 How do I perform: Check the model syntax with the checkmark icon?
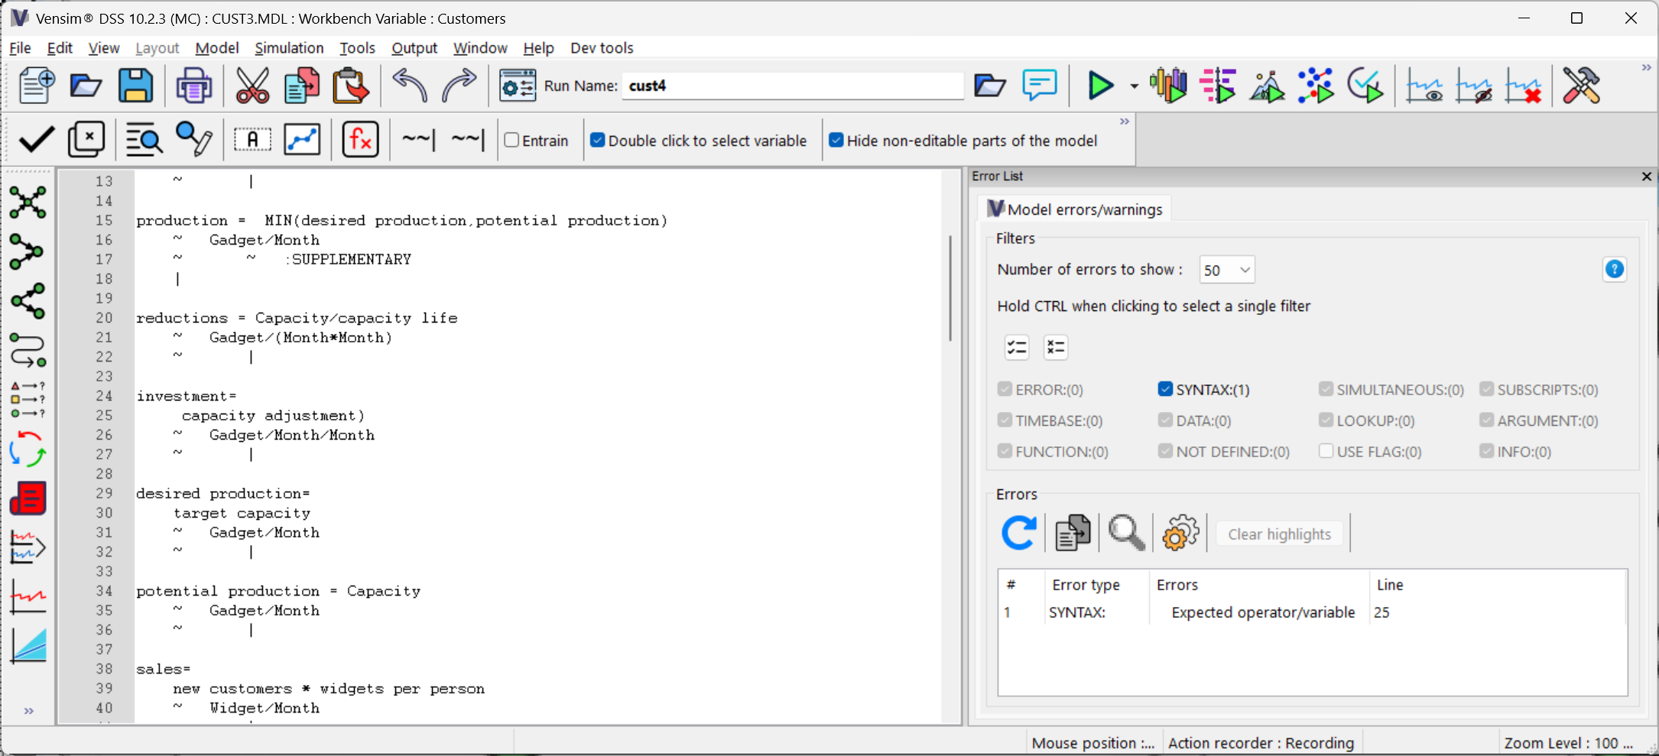(x=35, y=139)
